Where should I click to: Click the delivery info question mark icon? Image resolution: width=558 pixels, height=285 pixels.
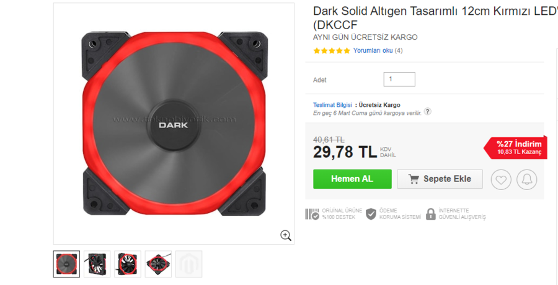coord(427,112)
